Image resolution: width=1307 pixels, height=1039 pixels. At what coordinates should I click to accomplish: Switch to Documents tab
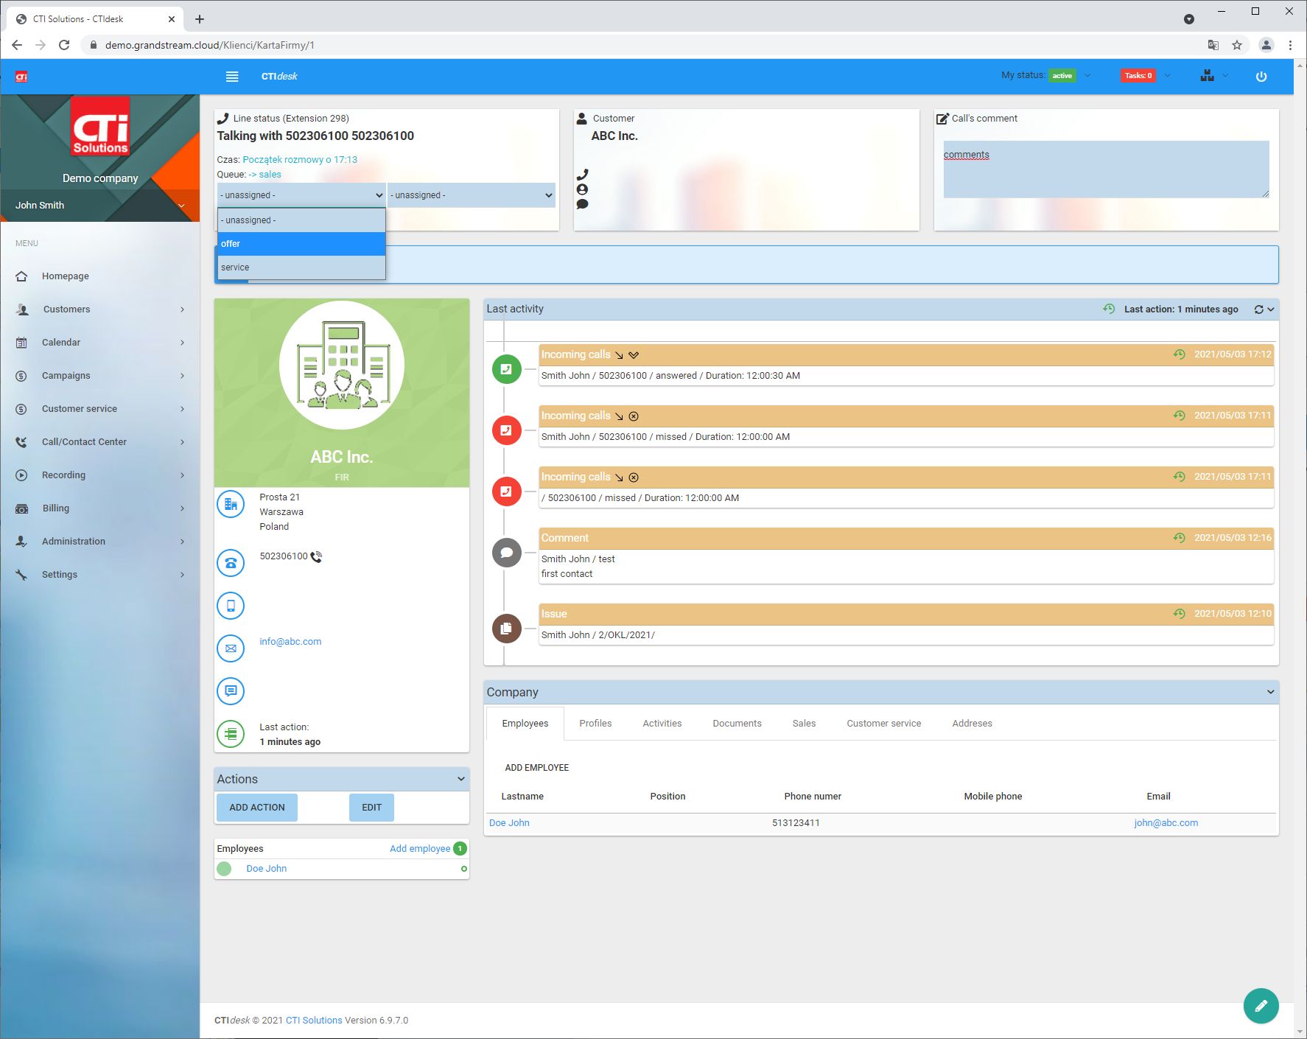tap(737, 724)
